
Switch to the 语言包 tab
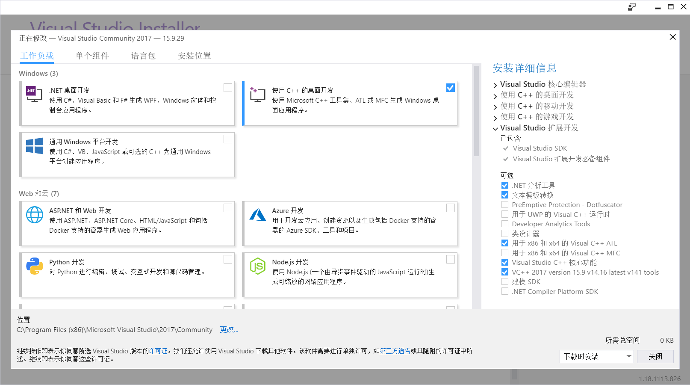point(143,56)
